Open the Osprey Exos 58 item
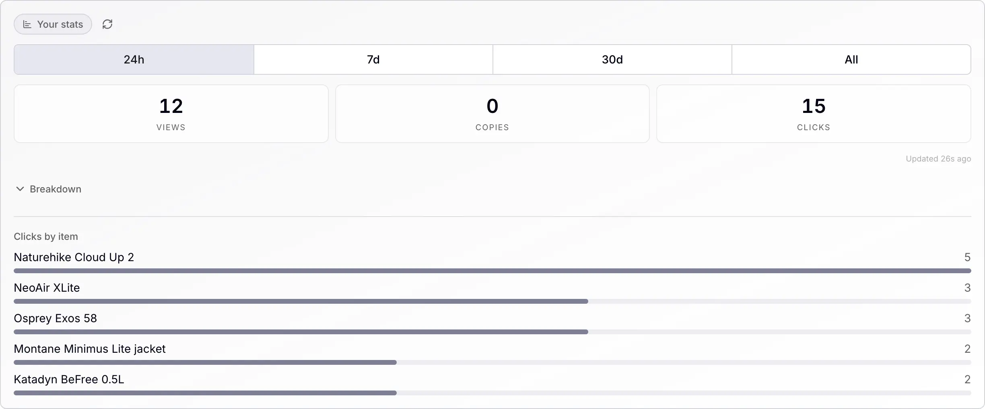 (x=56, y=318)
